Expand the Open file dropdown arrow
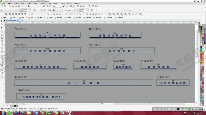Viewport: 206px width, 115px height. (x=7, y=6)
